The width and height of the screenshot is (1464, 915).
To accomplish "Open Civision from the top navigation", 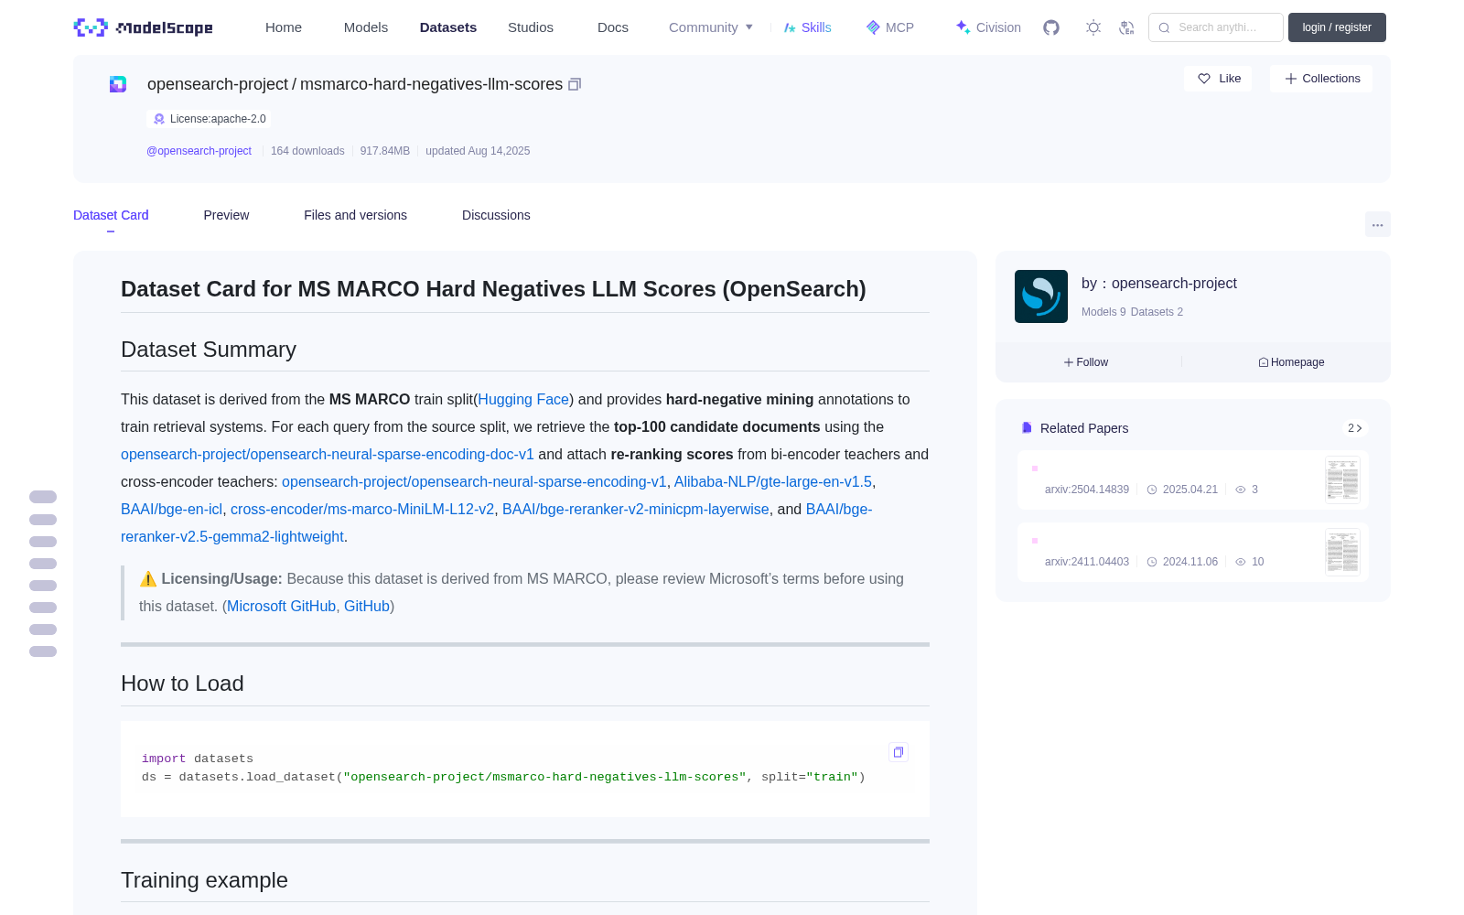I will tap(988, 27).
